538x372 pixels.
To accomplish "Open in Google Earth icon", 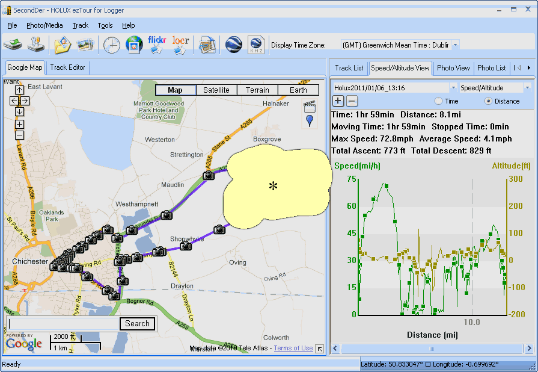I will tap(234, 45).
